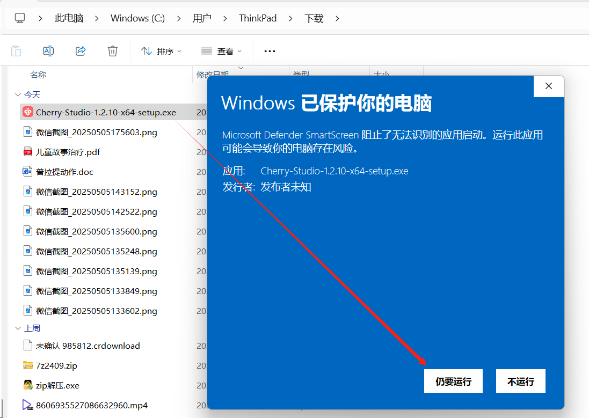The width and height of the screenshot is (589, 418).
Task: Select file name 860693527086632960.mp4
Action: [x=92, y=405]
